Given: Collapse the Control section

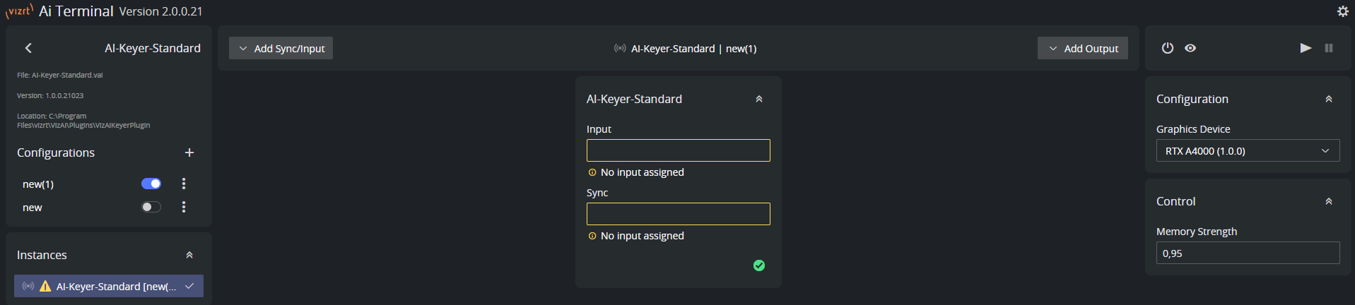Looking at the screenshot, I should [x=1328, y=201].
